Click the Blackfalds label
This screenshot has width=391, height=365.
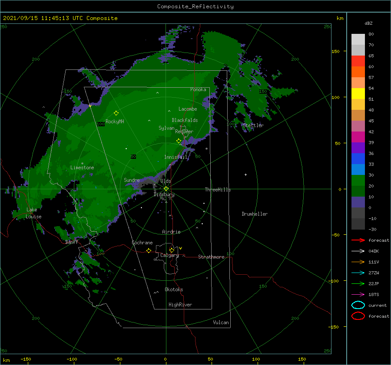pyautogui.click(x=185, y=120)
